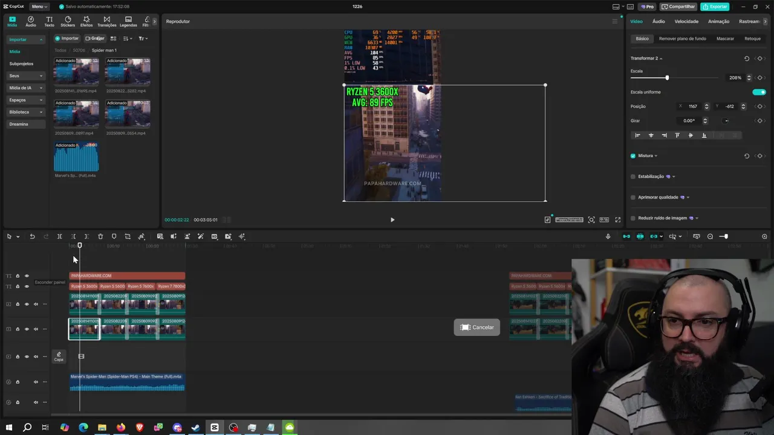Open the Menu dropdown

point(39,6)
